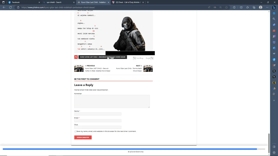The height and width of the screenshot is (156, 278).
Task: Reload the current page
Action: tap(11, 7)
